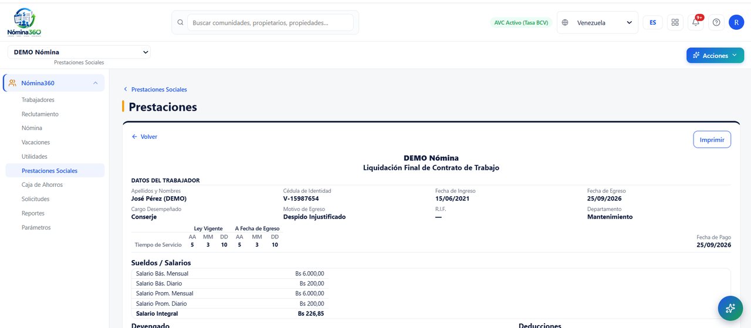Click the Nómina360 logo
This screenshot has height=328, width=751.
click(24, 22)
